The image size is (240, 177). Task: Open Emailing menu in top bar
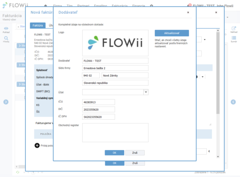pos(100,6)
